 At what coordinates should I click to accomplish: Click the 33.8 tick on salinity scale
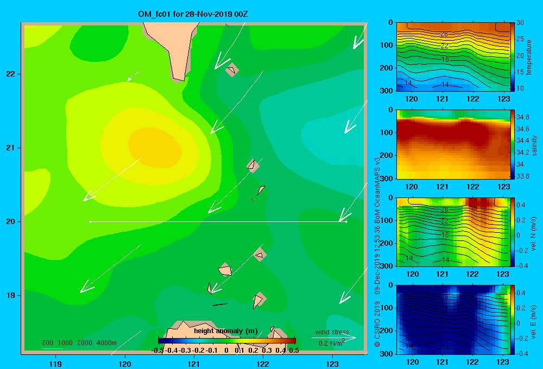point(522,176)
